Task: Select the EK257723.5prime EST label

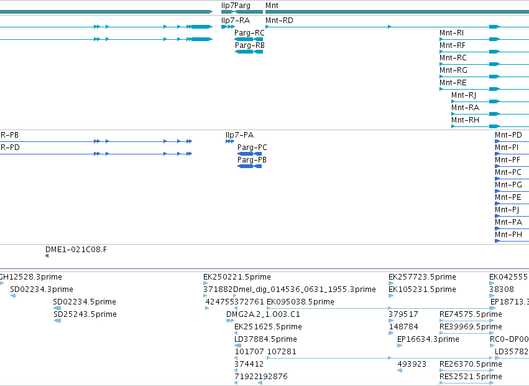Action: [422, 277]
